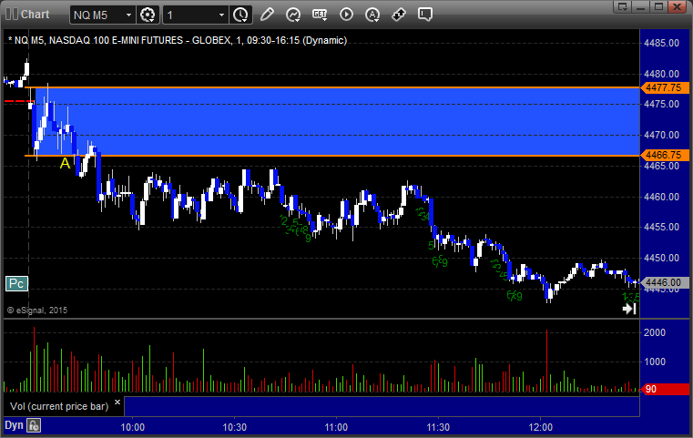Click the 4450.00 price scale label
The image size is (693, 438).
click(x=662, y=258)
